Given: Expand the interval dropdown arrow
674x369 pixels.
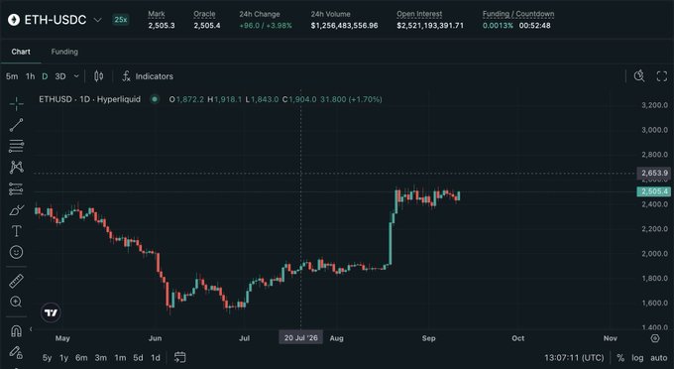Looking at the screenshot, I should [76, 76].
